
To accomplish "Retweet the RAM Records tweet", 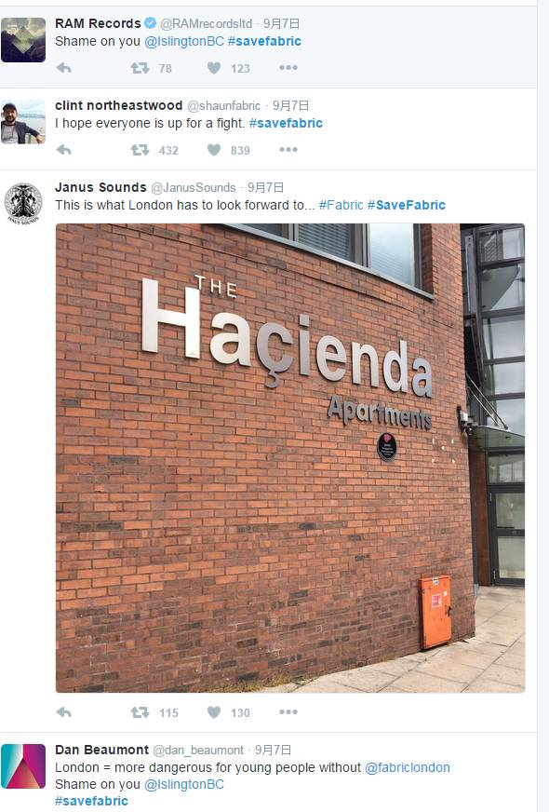I will pyautogui.click(x=140, y=68).
